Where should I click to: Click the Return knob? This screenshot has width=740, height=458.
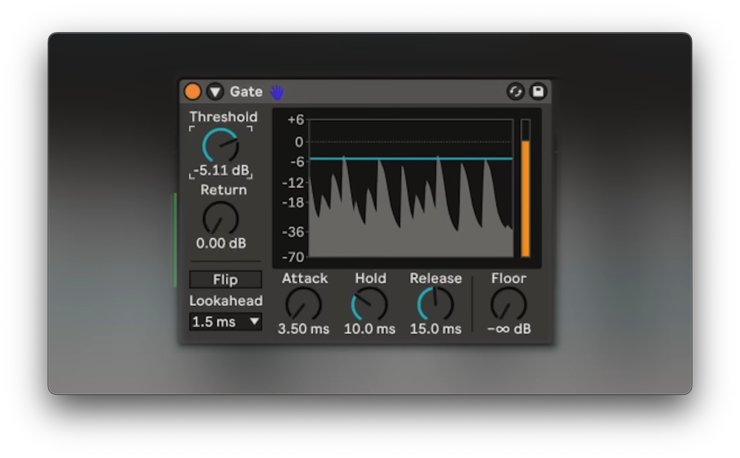(x=221, y=219)
